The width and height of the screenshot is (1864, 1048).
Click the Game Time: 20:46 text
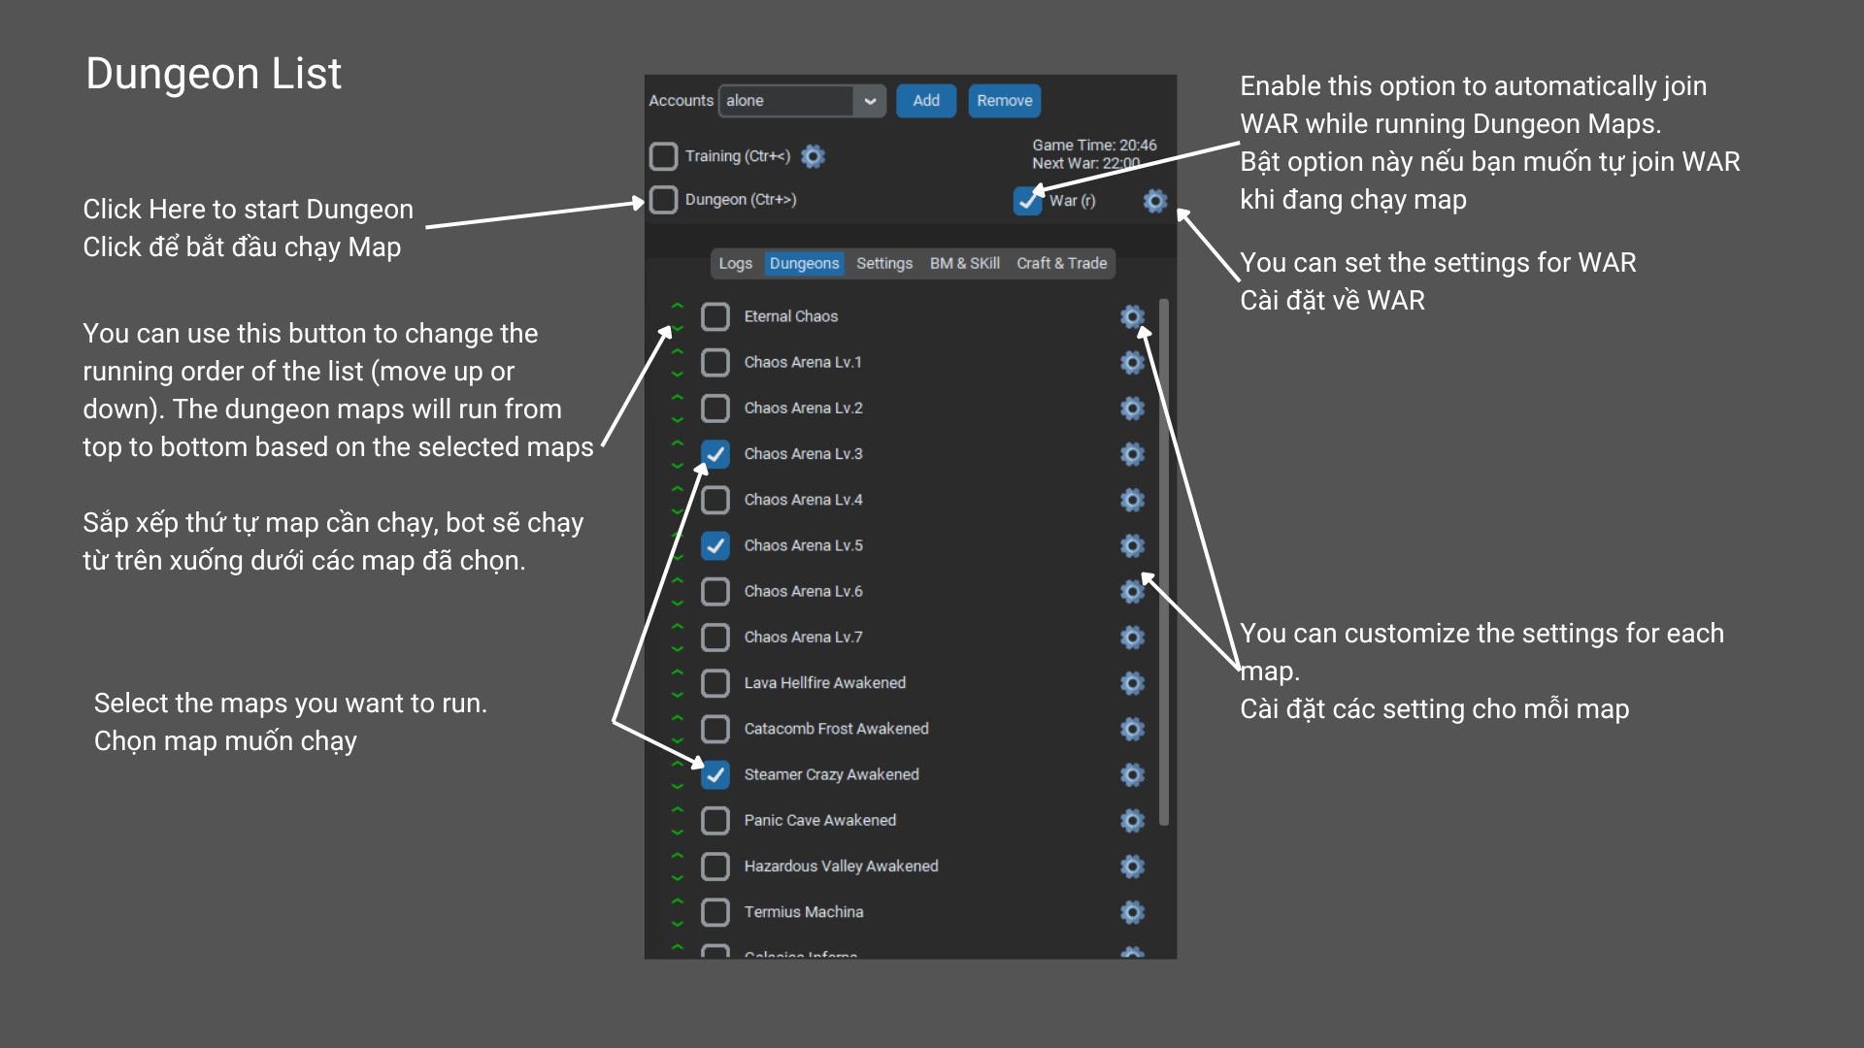tap(1094, 146)
